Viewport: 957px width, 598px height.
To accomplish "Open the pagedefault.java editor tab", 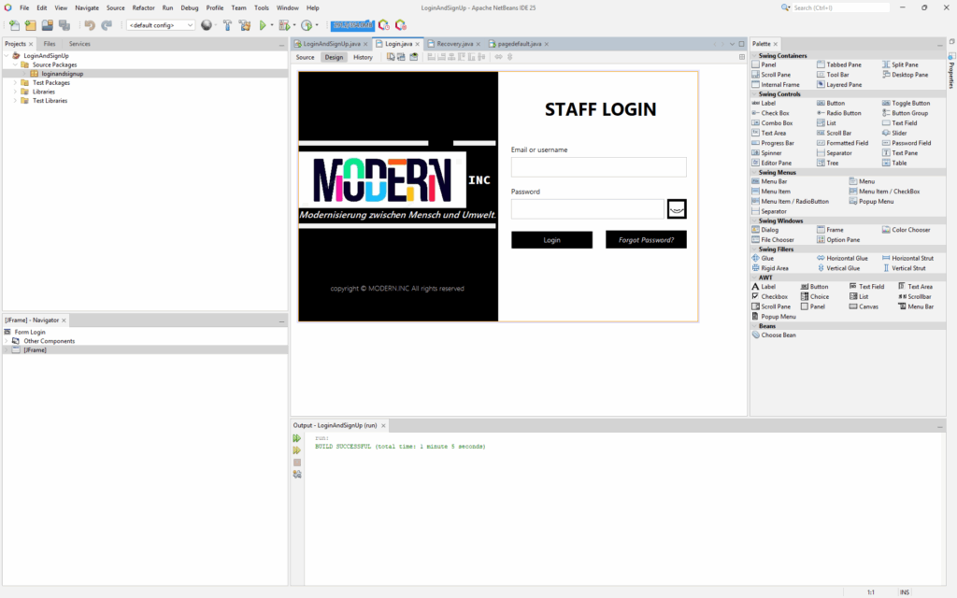I will tap(519, 44).
